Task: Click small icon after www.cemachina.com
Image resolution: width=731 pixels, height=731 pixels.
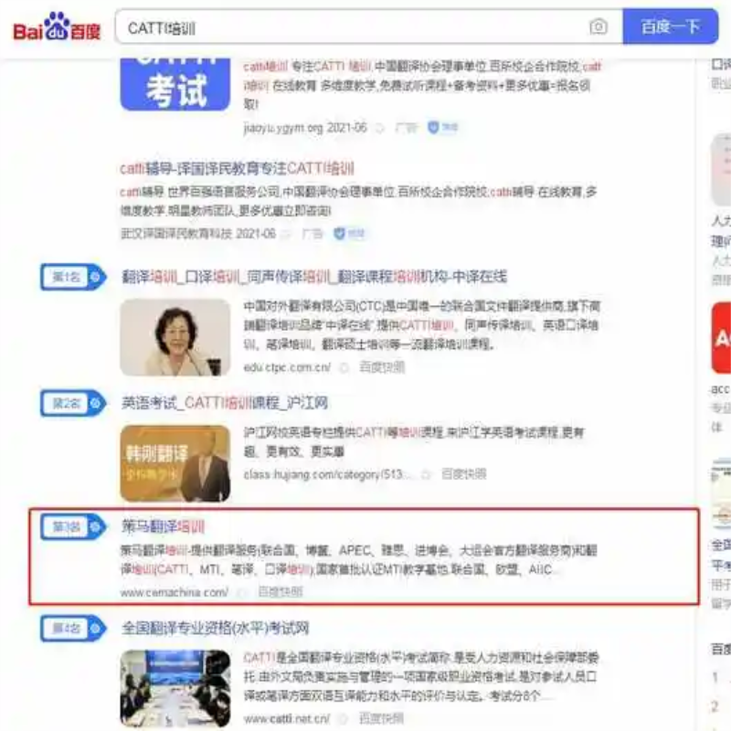Action: tap(242, 592)
